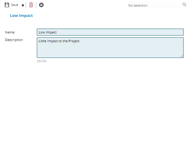Screen dimensions: 189x145
Task: Click the magnifying glass search icon
Action: [184, 5]
